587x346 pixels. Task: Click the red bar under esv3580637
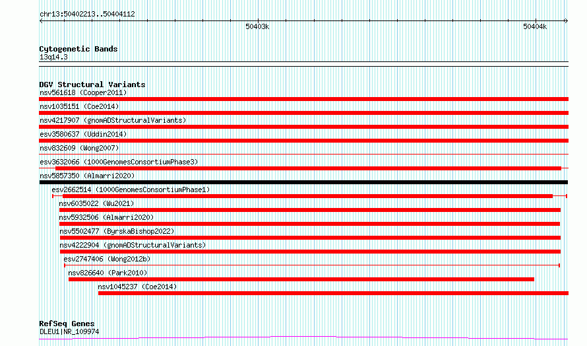pos(303,141)
